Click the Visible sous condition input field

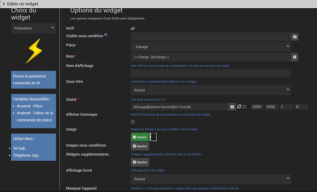coord(211,37)
